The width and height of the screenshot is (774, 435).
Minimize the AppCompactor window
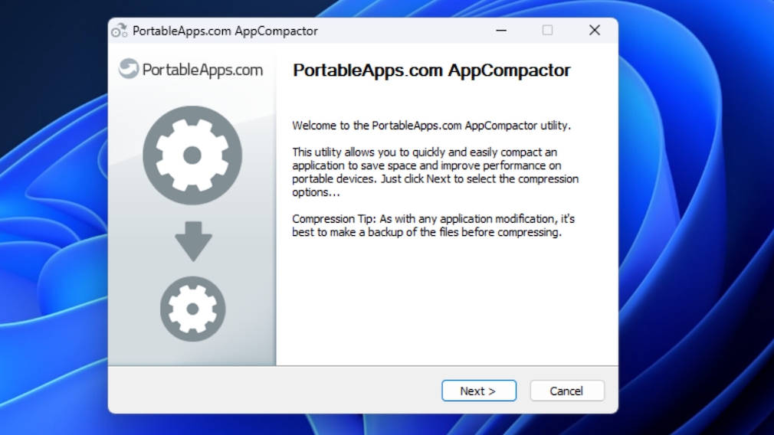pyautogui.click(x=501, y=31)
